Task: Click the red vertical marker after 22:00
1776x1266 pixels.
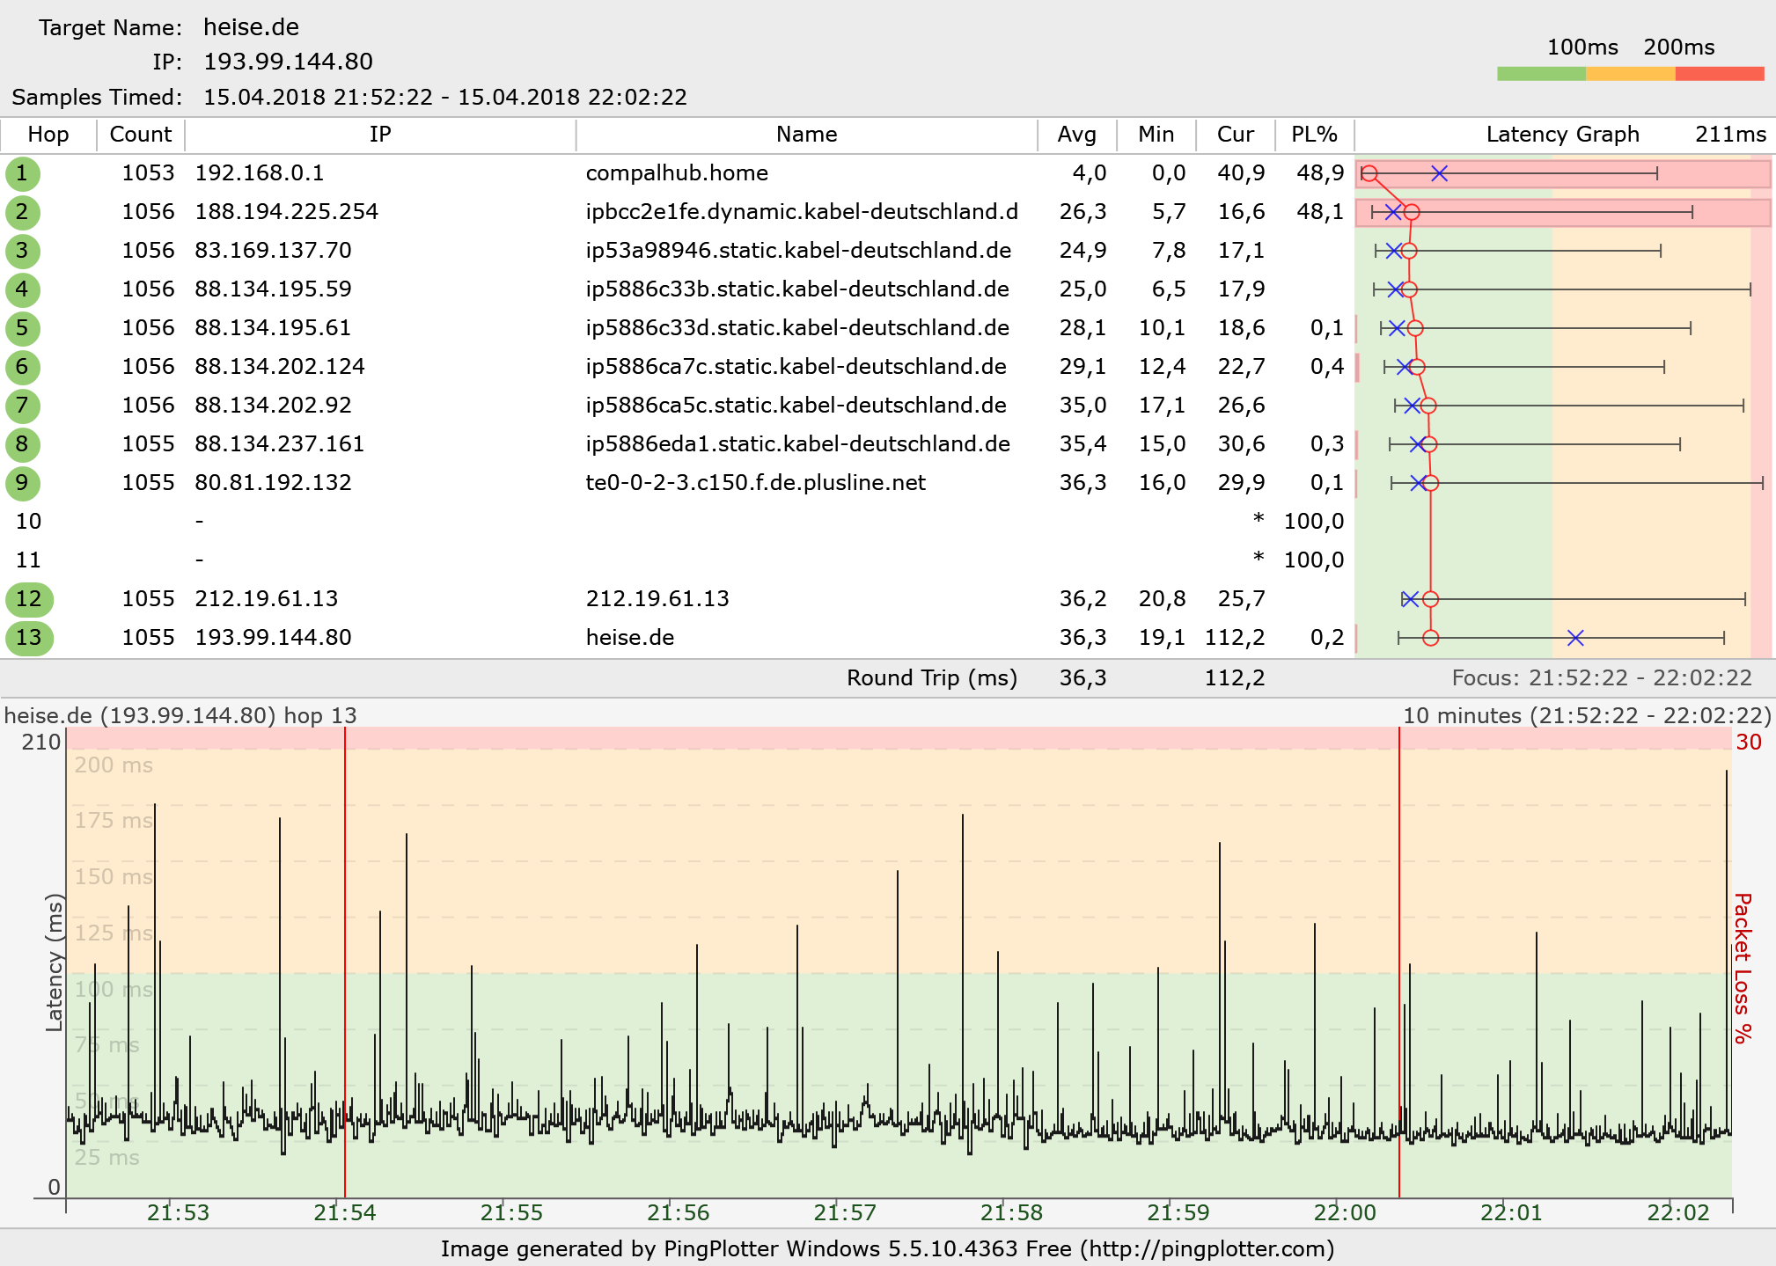Action: click(1399, 962)
